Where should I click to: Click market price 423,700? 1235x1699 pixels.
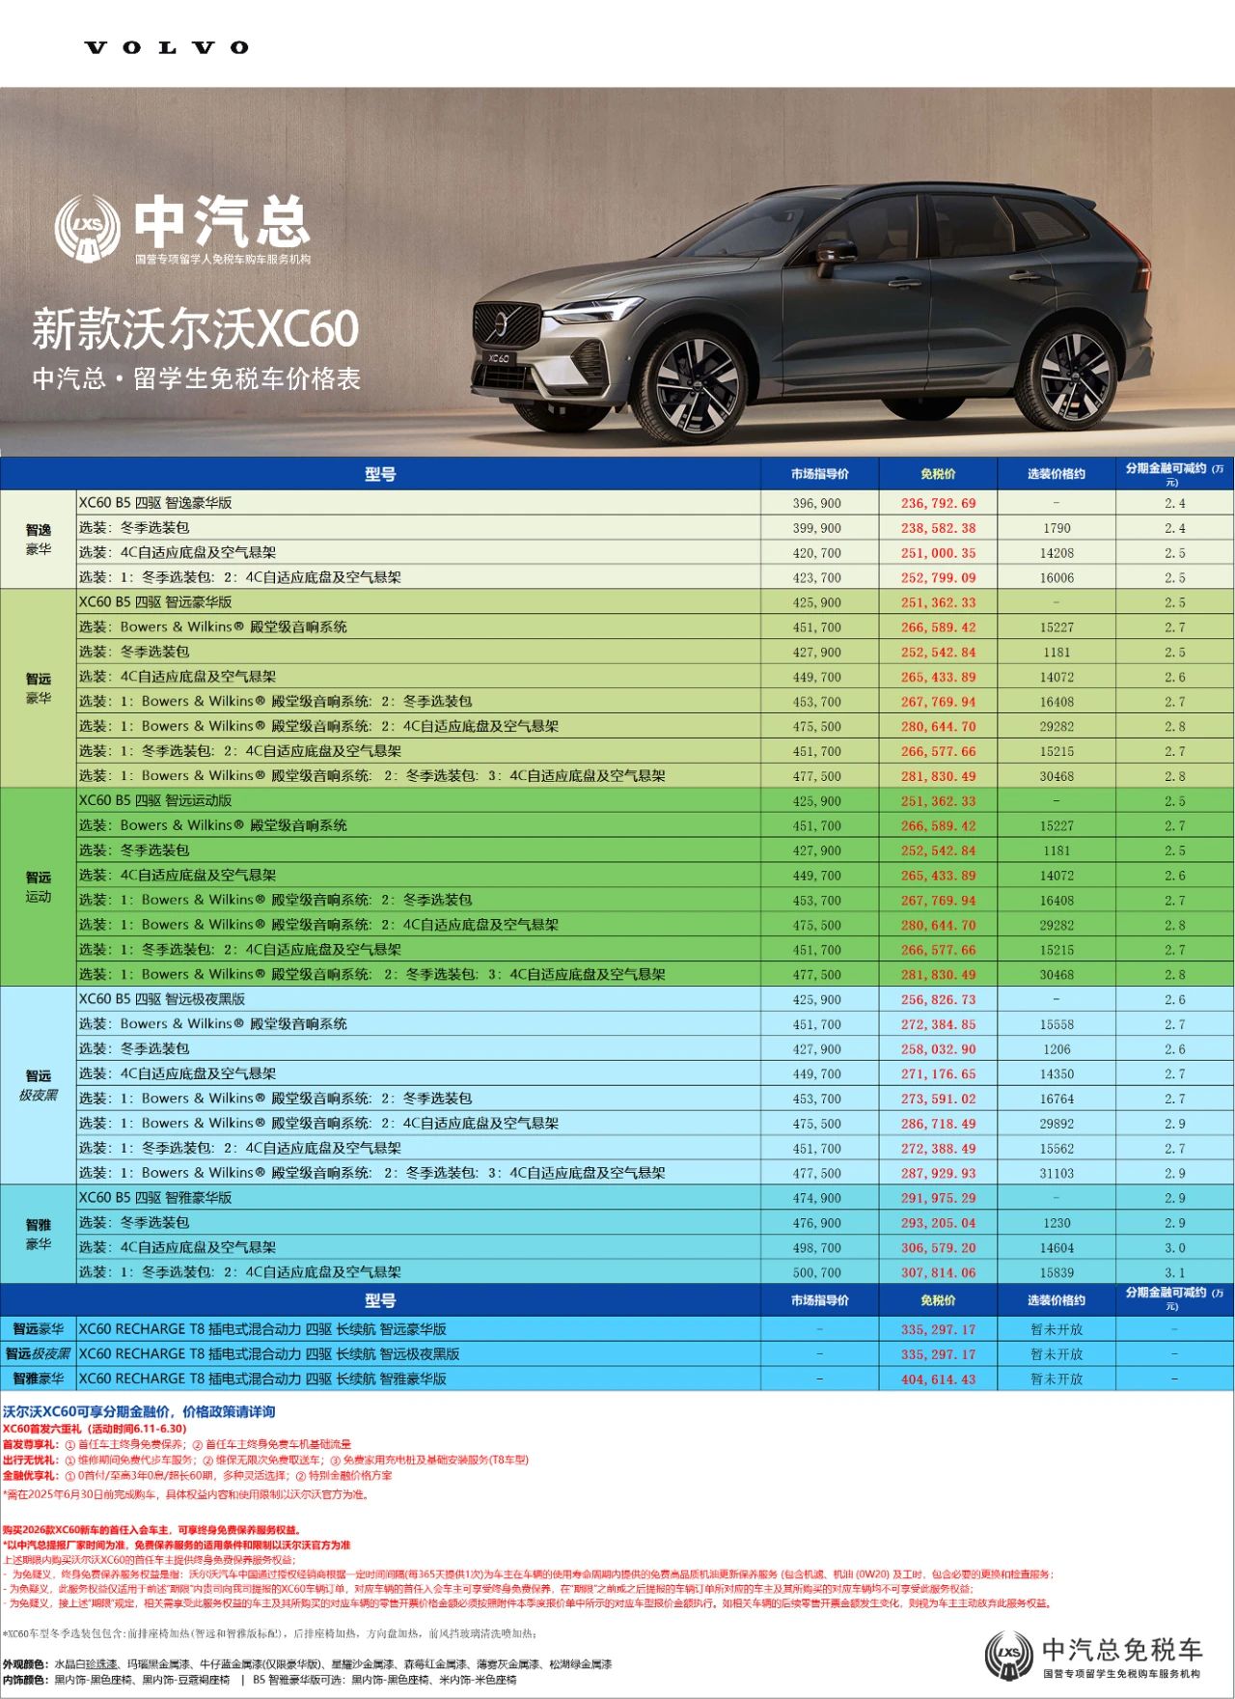coord(817,577)
